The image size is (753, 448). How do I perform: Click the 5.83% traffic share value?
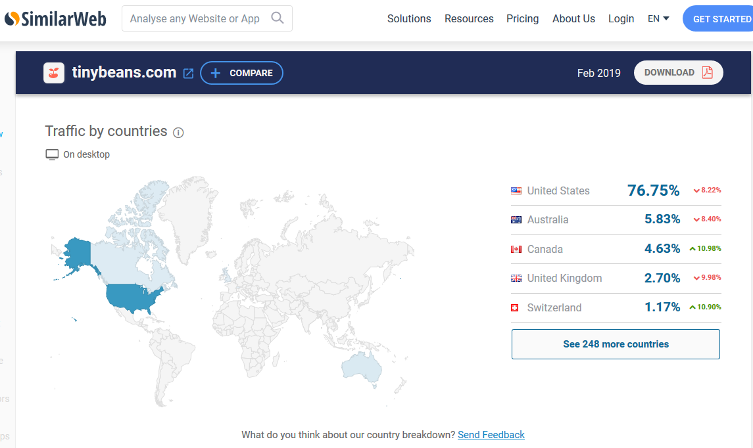click(x=662, y=219)
